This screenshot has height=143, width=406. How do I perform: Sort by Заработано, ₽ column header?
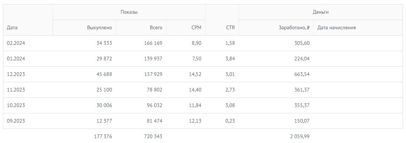(x=294, y=28)
